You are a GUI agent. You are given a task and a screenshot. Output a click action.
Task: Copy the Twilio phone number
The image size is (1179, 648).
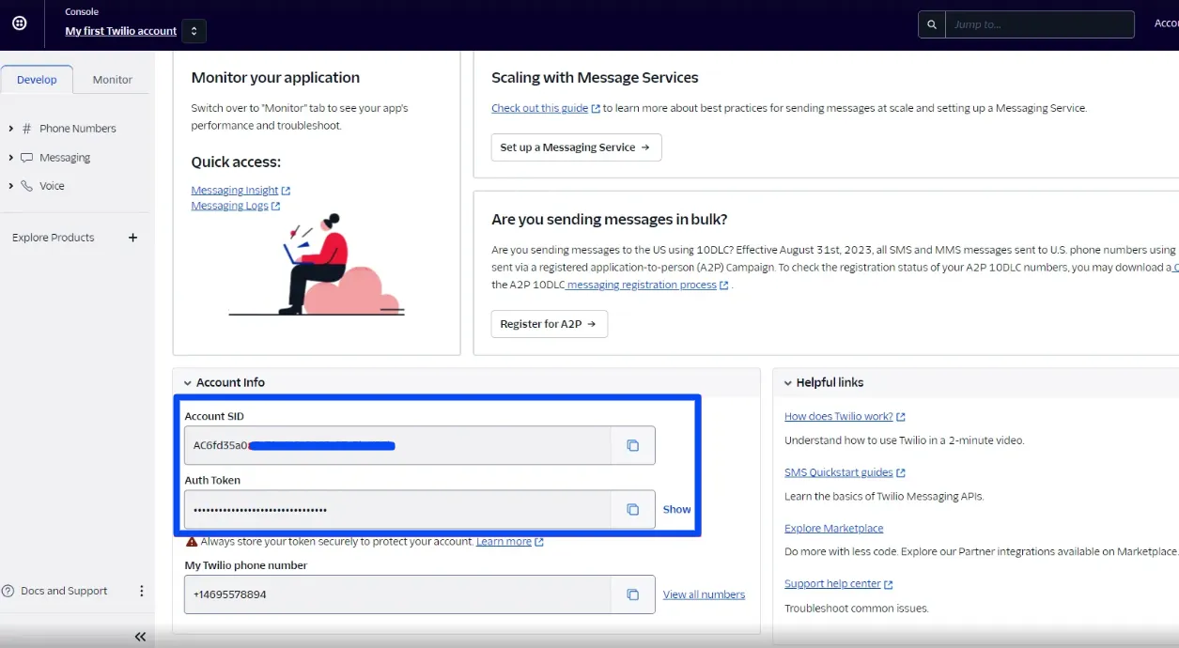[633, 594]
